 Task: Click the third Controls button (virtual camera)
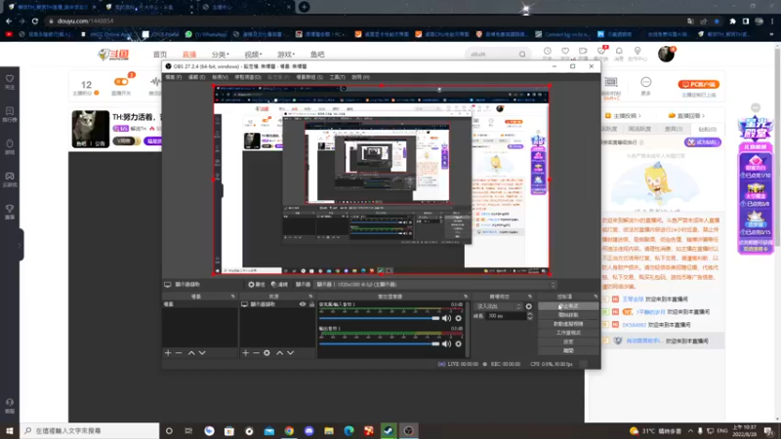tap(568, 324)
